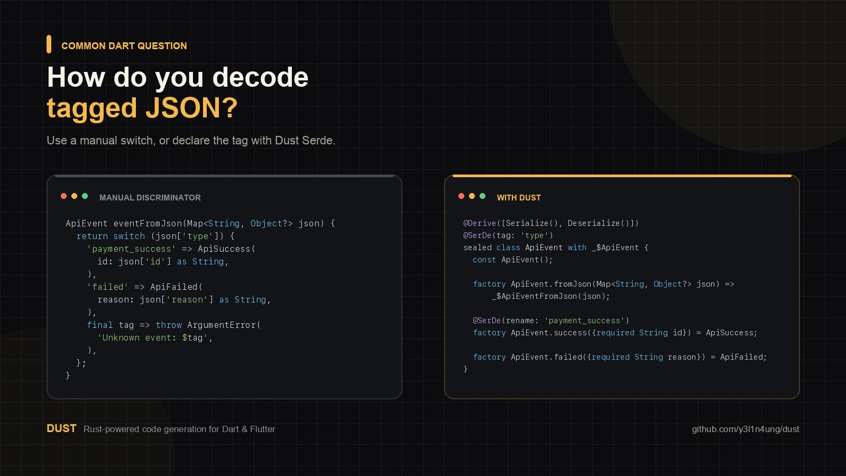Click the @SerDe(tag: 'type') line
The image size is (846, 476).
[508, 235]
